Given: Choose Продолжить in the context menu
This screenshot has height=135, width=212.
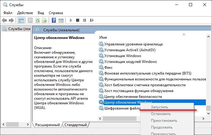Looking at the screenshot, I should point(167,127).
